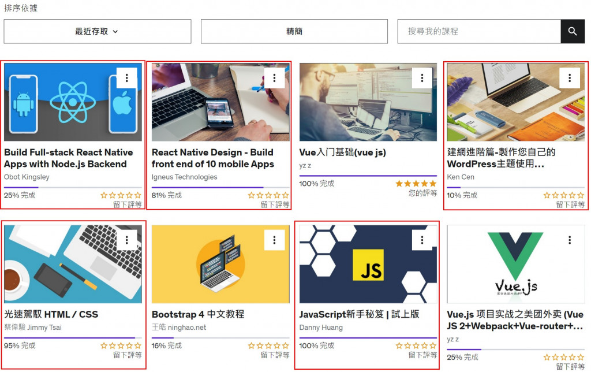The height and width of the screenshot is (372, 591).
Task: Open course title Vue入门基础(vue js)
Action: click(343, 152)
